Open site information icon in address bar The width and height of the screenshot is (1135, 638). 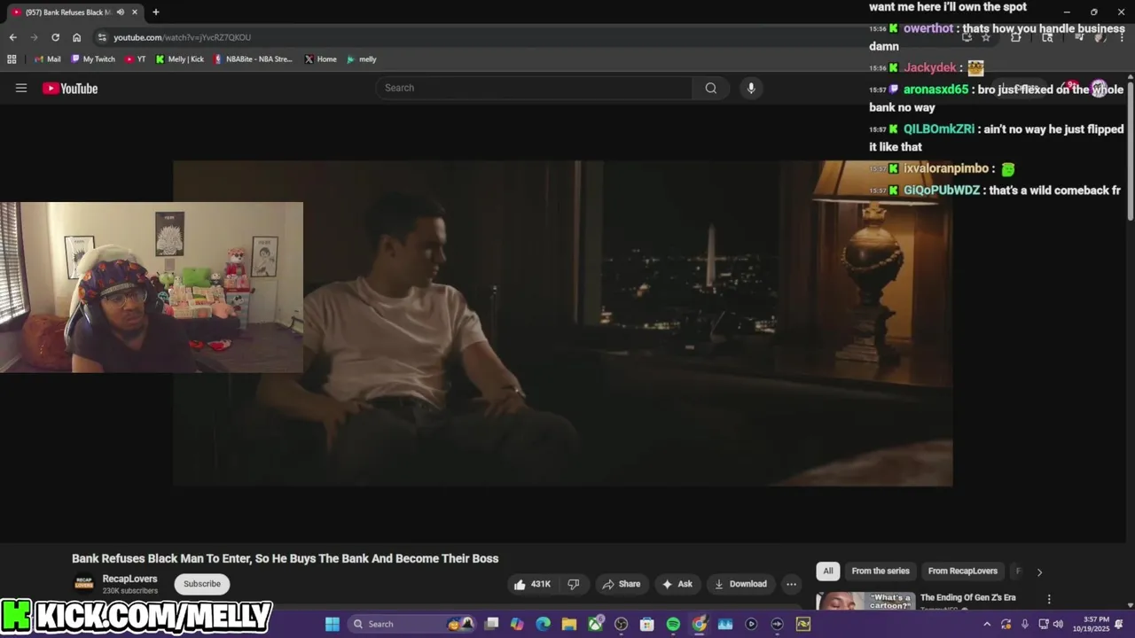(x=102, y=37)
